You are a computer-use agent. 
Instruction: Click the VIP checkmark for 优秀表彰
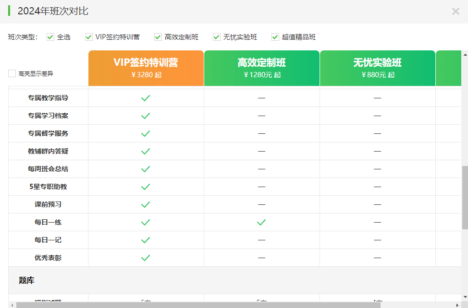146,258
